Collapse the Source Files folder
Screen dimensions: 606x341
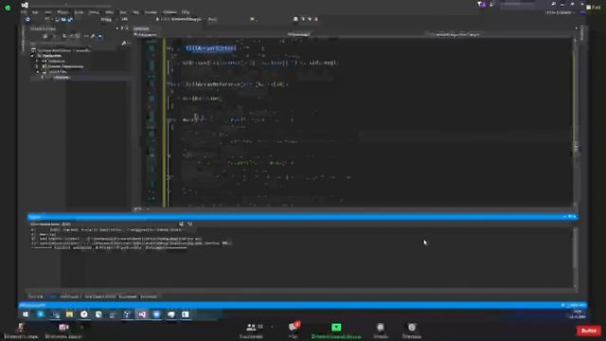[38, 72]
